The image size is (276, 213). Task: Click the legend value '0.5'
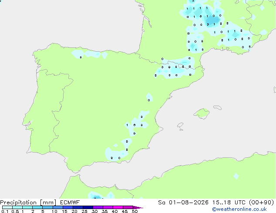pos(15,211)
